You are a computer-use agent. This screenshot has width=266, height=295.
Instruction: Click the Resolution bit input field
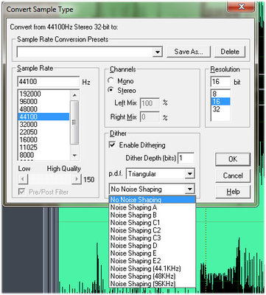[220, 82]
